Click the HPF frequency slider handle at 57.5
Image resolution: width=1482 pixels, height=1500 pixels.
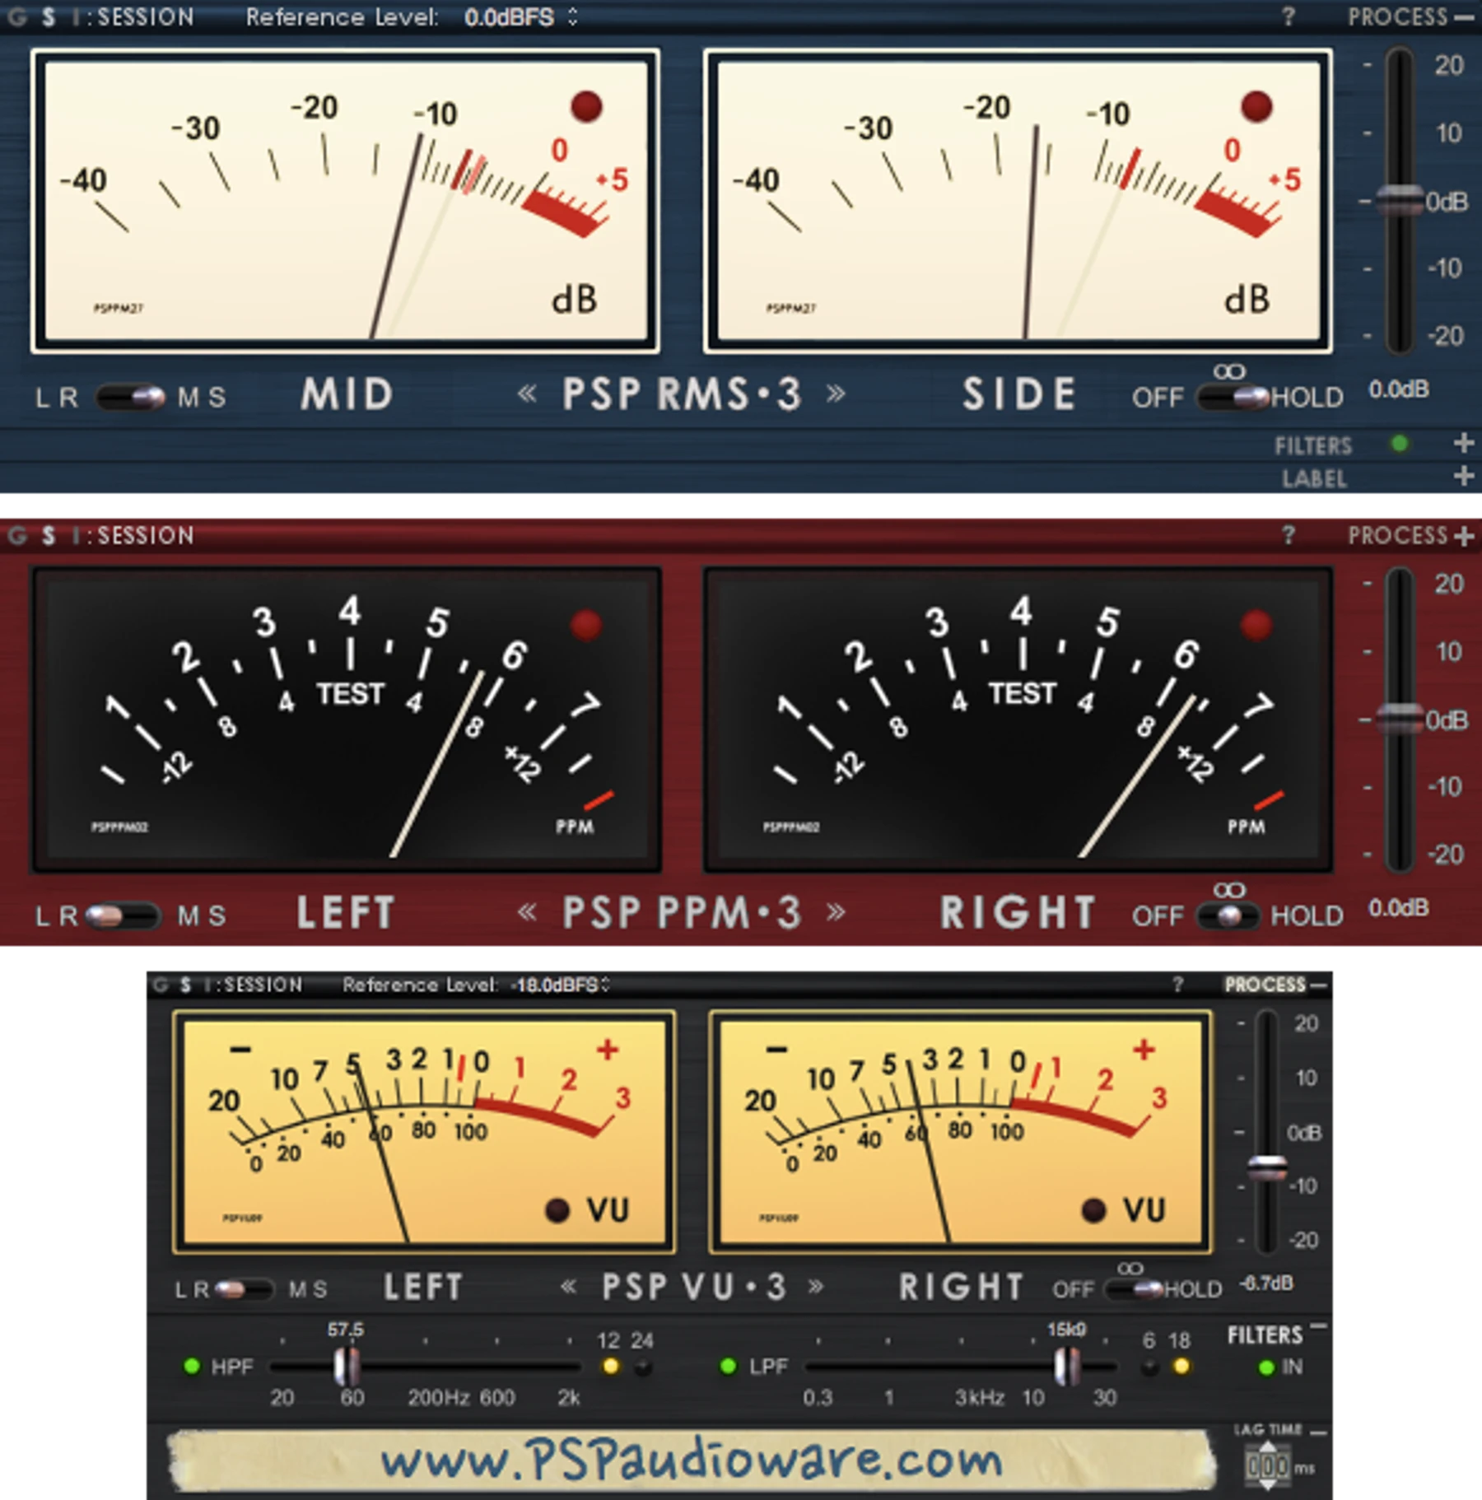coord(347,1367)
